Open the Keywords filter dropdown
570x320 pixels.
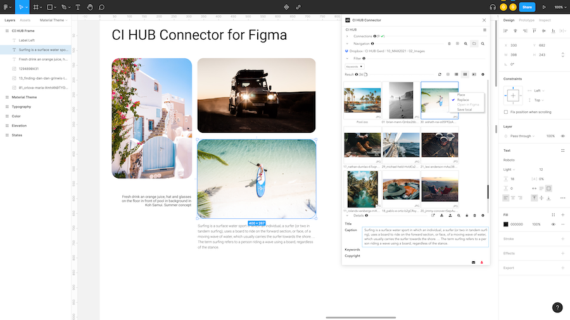354,66
